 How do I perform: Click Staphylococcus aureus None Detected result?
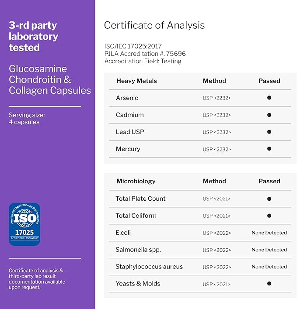click(269, 267)
